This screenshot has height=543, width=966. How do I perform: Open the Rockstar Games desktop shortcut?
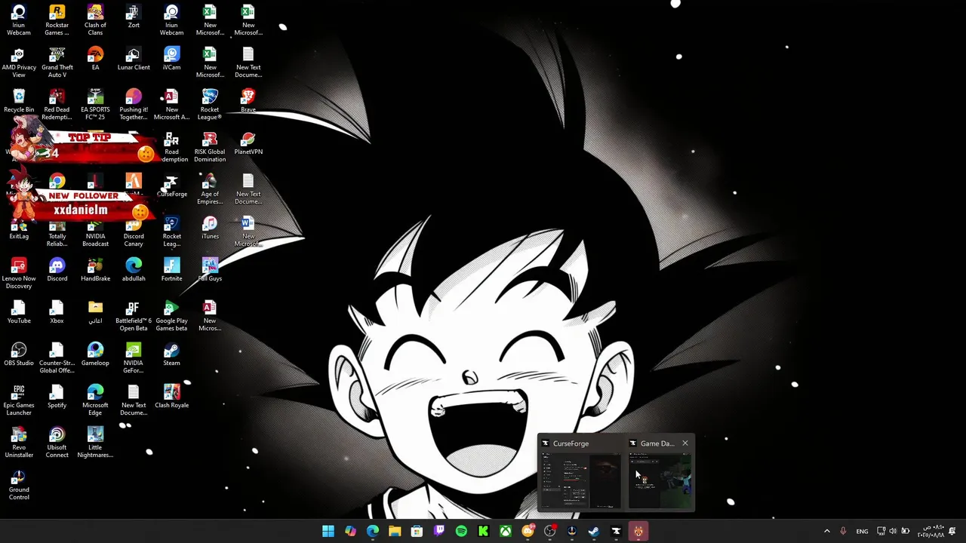[57, 20]
